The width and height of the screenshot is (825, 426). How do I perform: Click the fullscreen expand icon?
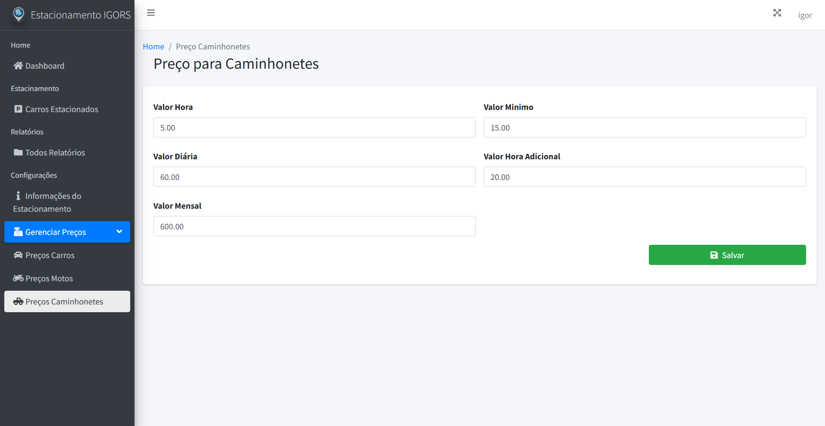click(777, 13)
